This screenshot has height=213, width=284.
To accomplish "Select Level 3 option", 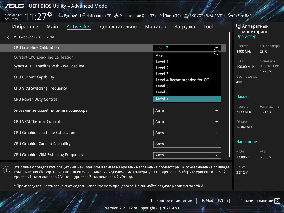I will (x=187, y=74).
